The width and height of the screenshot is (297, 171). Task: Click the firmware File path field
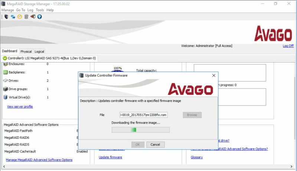(x=143, y=115)
